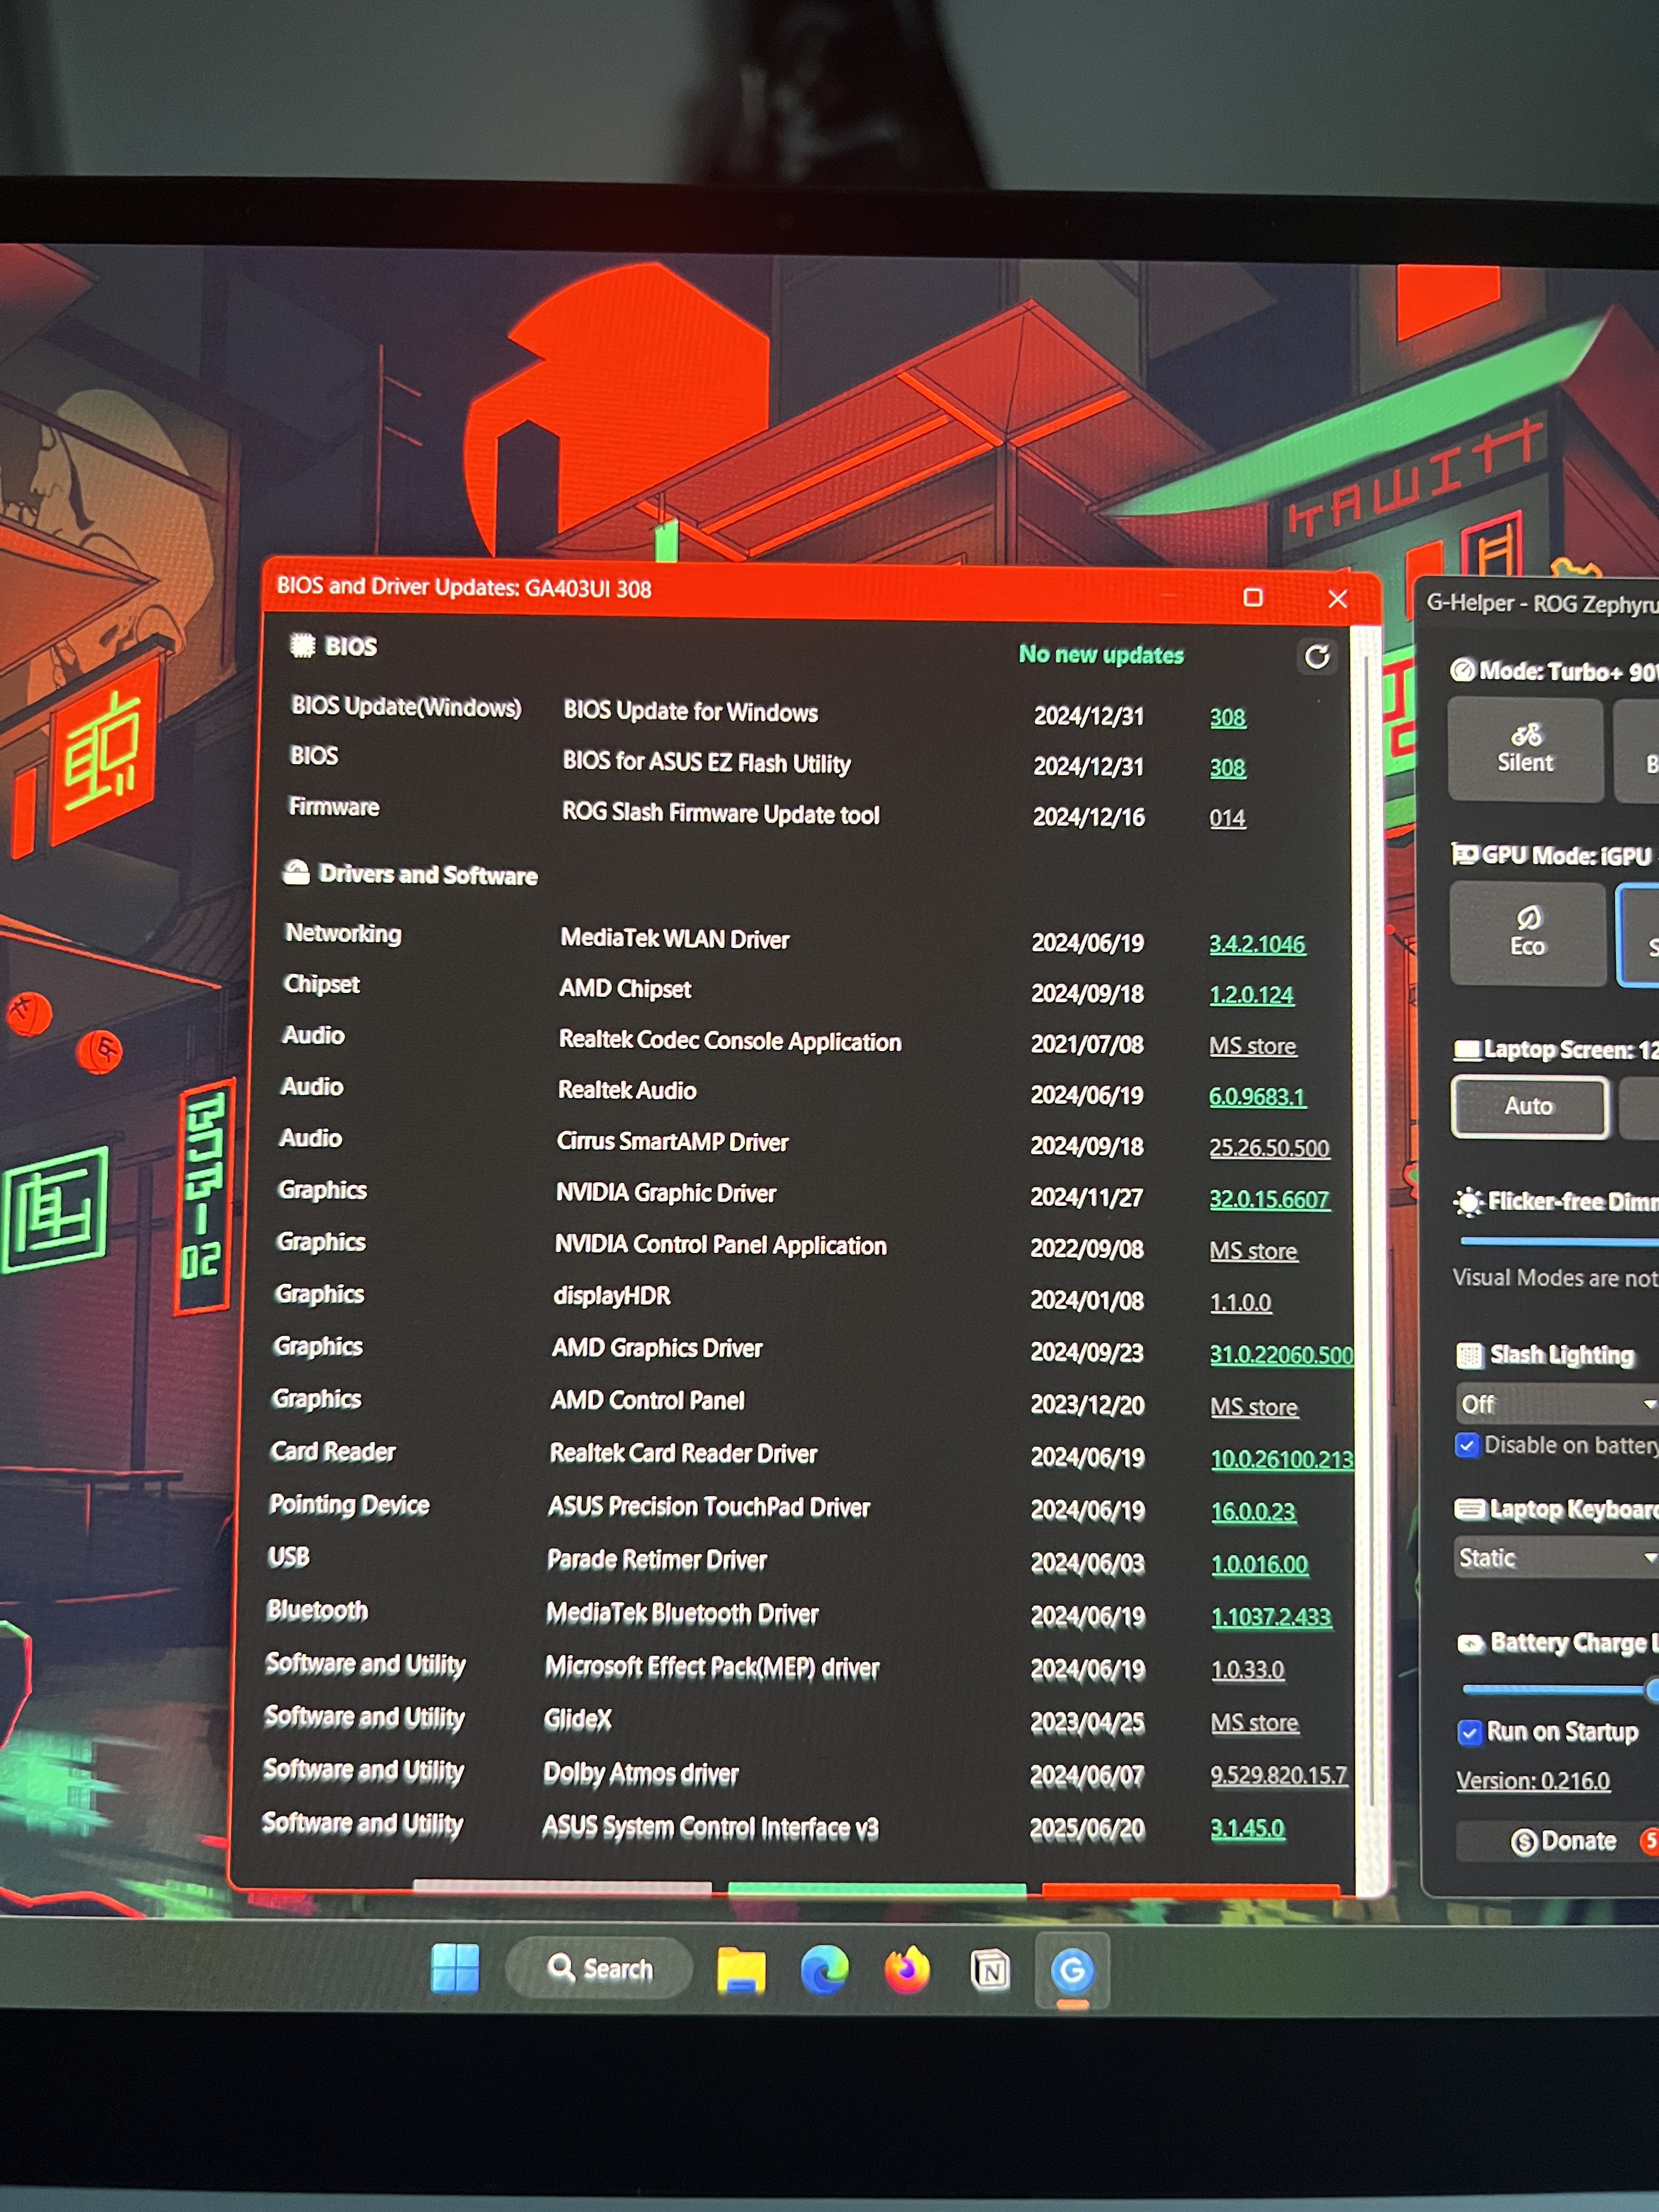Select Auto laptop screen mode in G-Helper
Viewport: 1659px width, 2212px height.
click(1529, 1106)
